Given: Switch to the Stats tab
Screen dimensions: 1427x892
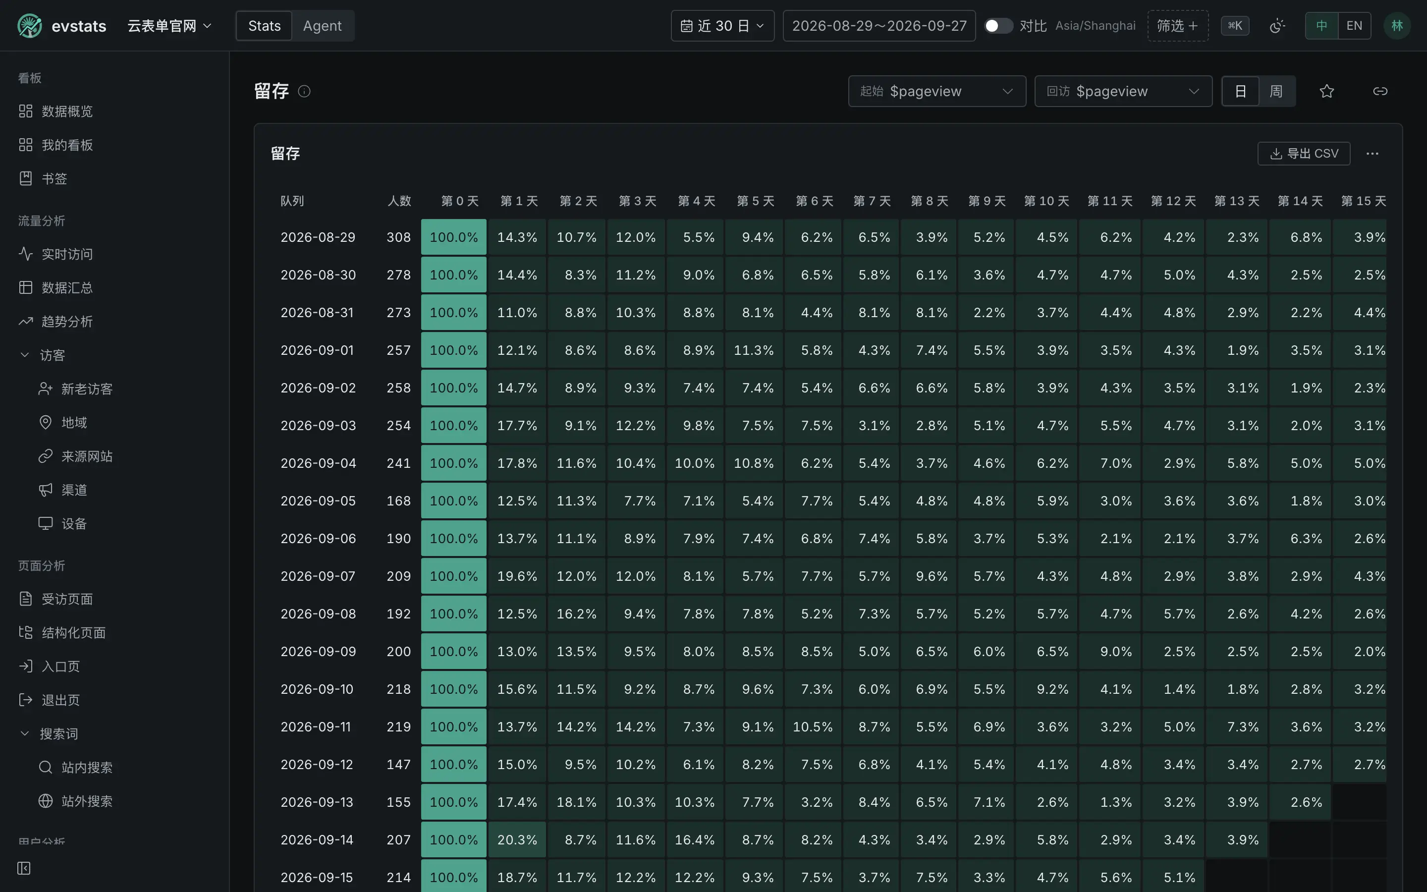Looking at the screenshot, I should [264, 26].
